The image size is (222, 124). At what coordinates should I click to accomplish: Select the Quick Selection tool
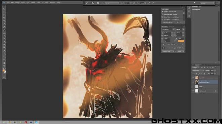pyautogui.click(x=4, y=18)
